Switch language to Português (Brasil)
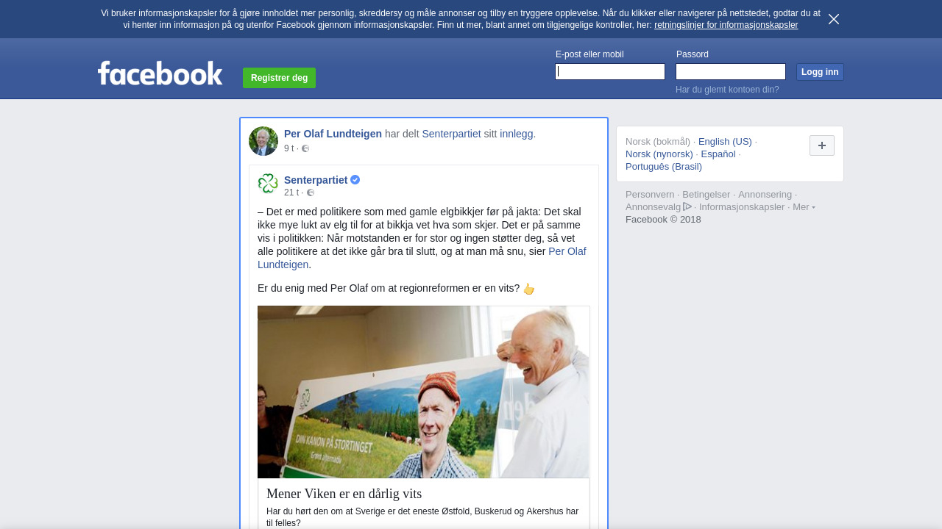942x529 pixels. coord(664,167)
